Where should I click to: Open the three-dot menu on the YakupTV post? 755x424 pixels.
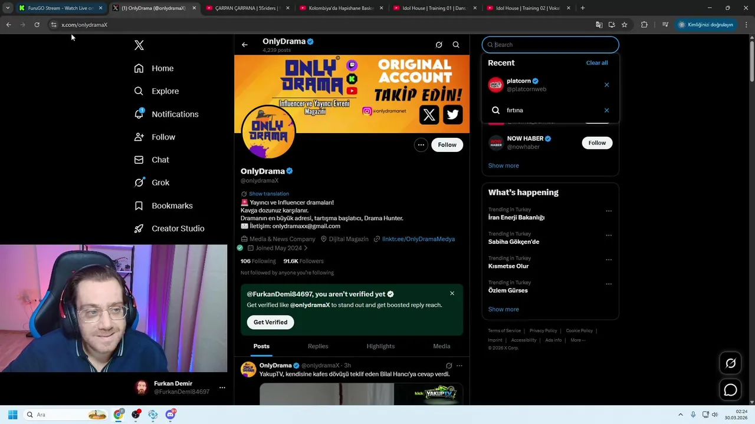[459, 366]
